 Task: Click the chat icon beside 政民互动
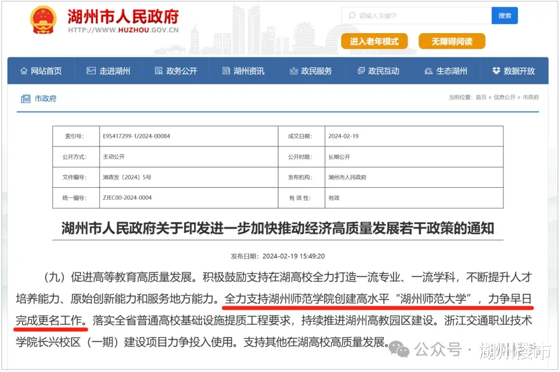361,70
